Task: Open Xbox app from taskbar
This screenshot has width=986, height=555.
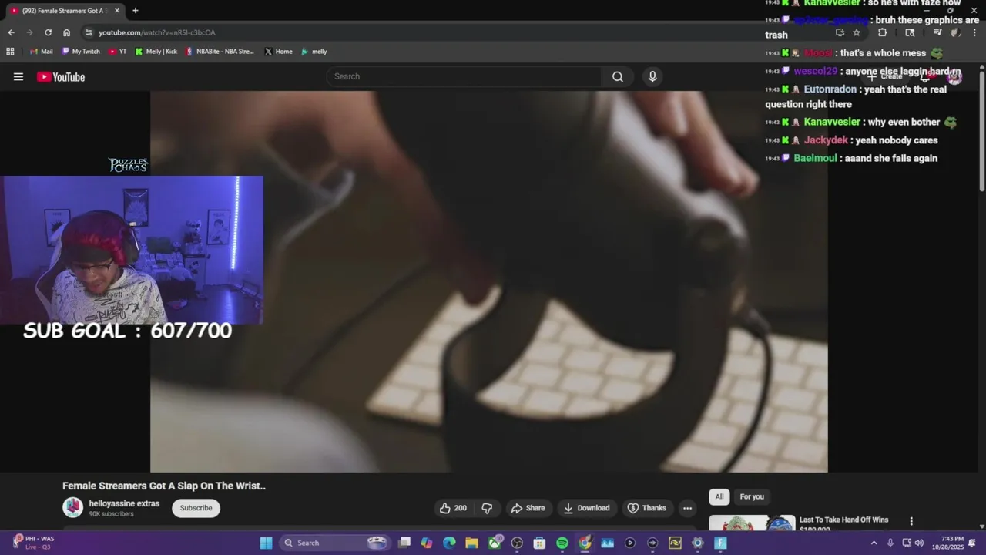Action: (x=495, y=543)
